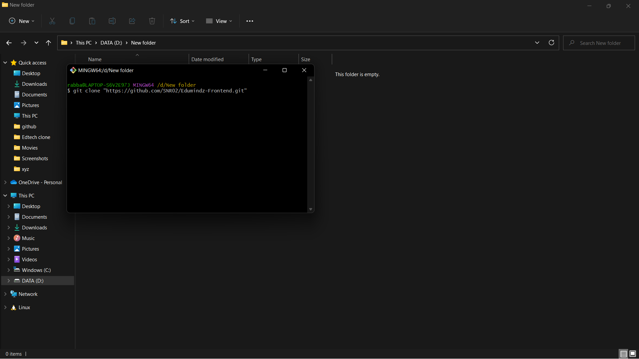
Task: Switch to details view in status bar
Action: point(623,354)
